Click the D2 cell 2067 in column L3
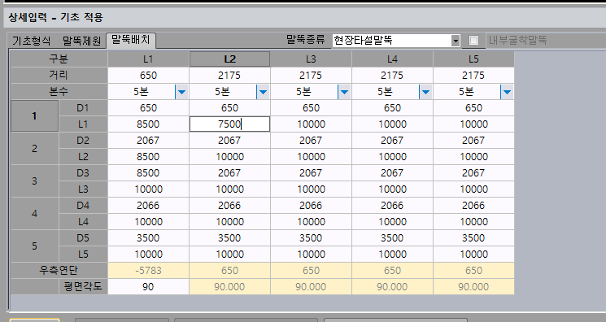The width and height of the screenshot is (606, 322). click(311, 141)
